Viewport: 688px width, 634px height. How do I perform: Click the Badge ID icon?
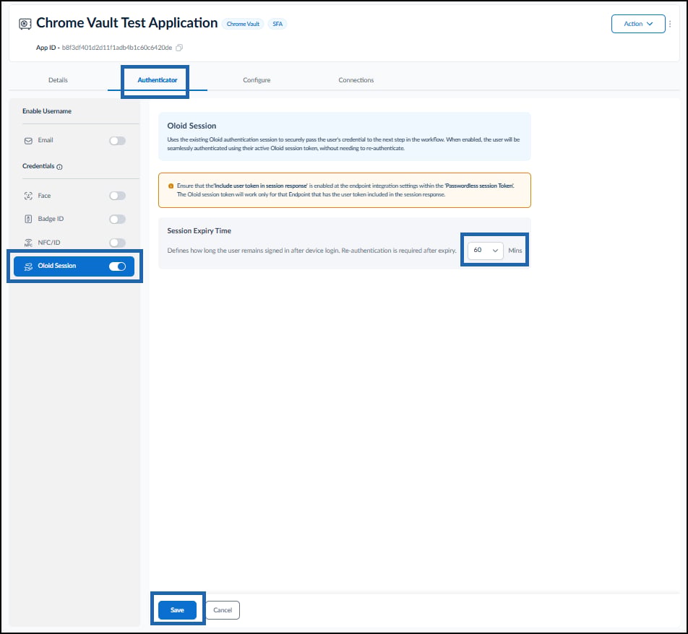28,219
